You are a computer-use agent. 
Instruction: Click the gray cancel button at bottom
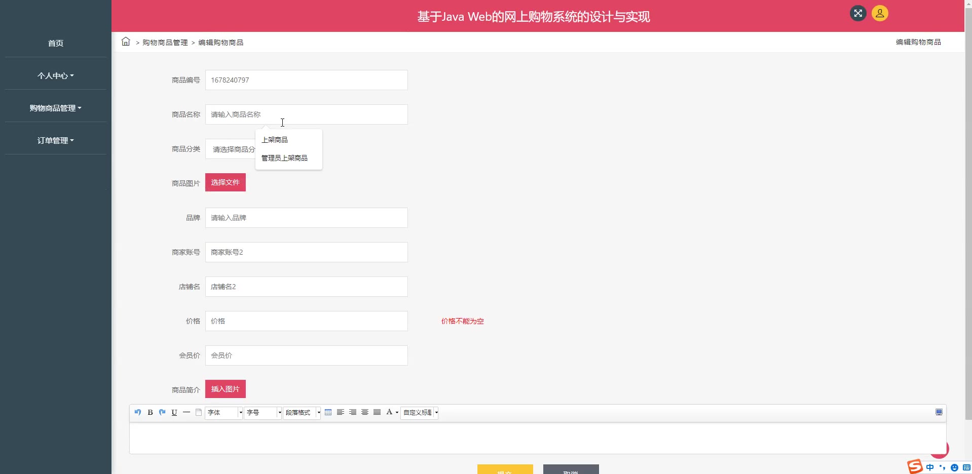571,469
